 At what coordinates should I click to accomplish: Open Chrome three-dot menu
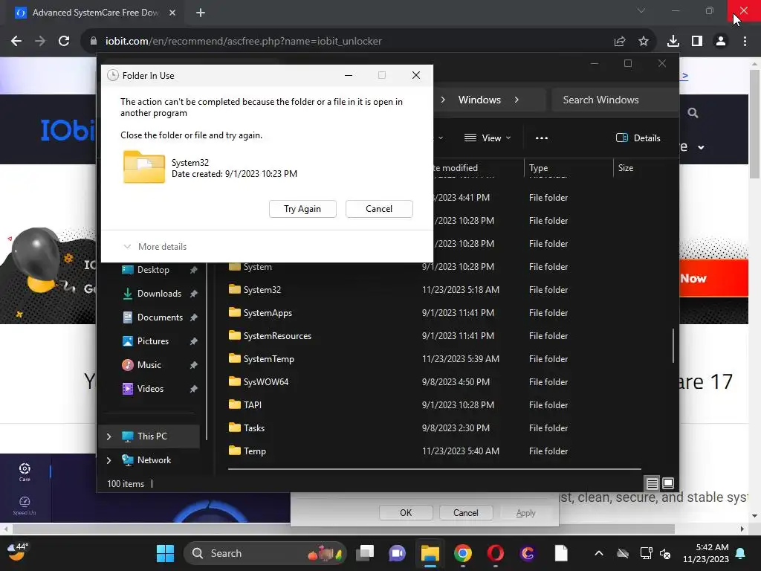(x=745, y=42)
